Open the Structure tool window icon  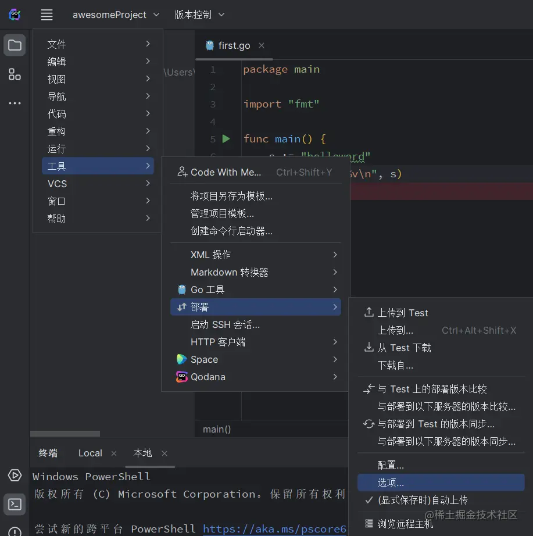click(15, 74)
